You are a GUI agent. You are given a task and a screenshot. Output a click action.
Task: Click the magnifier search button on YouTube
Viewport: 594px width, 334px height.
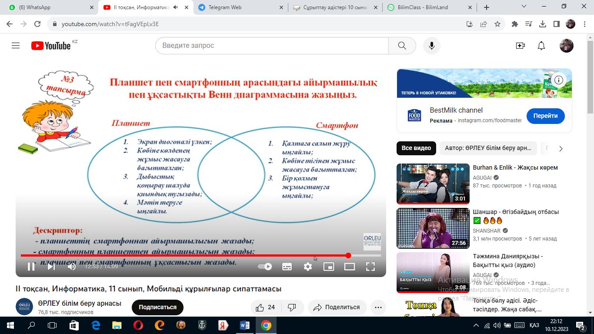pyautogui.click(x=402, y=46)
